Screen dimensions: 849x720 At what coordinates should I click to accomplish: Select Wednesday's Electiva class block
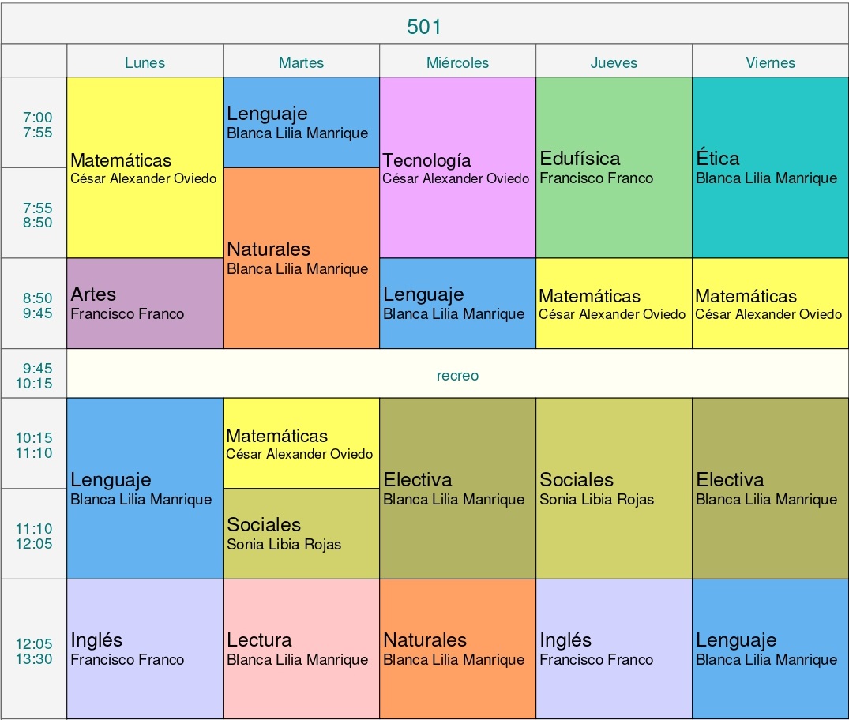[x=457, y=488]
